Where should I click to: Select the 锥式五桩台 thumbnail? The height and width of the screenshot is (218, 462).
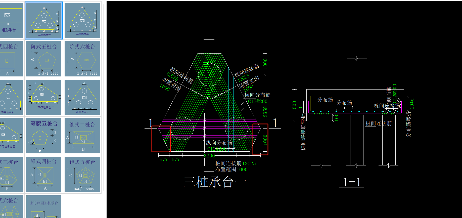(82, 174)
